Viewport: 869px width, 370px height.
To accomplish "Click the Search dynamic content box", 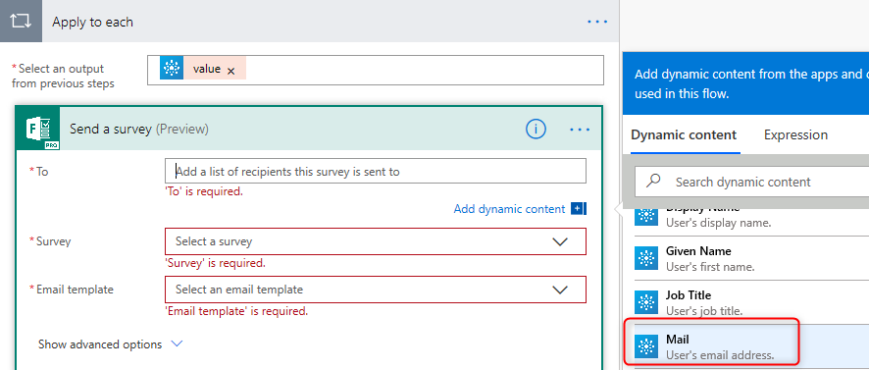I will 751,182.
